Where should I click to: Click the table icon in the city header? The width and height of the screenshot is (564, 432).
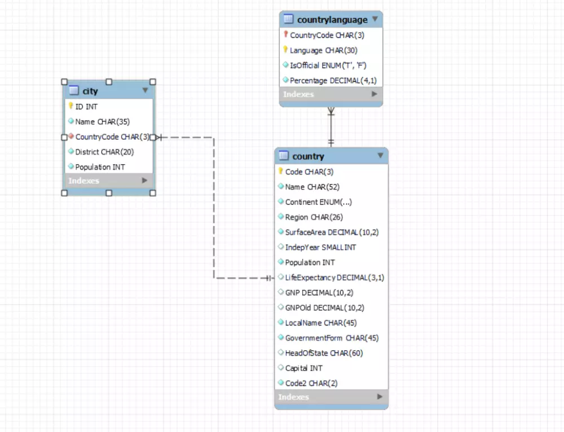74,90
